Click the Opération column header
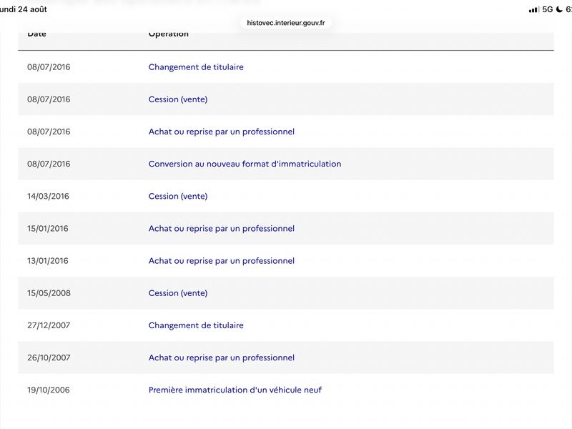This screenshot has height=429, width=572. pos(169,34)
